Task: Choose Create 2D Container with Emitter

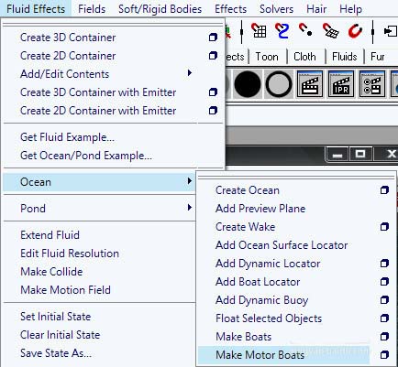Action: [98, 111]
